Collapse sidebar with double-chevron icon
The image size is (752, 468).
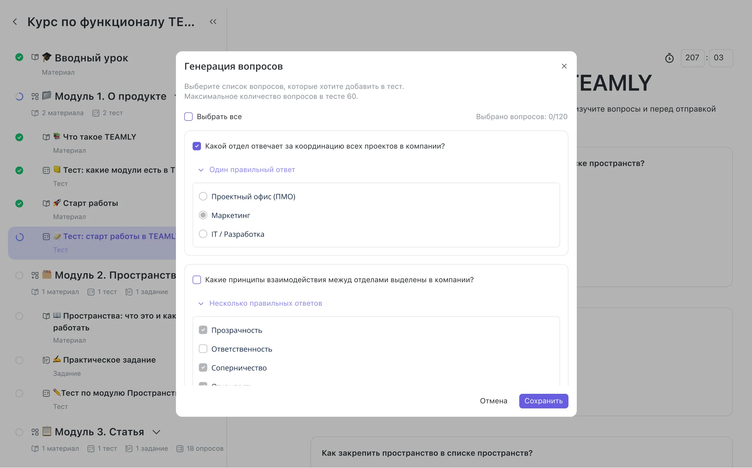(x=213, y=22)
